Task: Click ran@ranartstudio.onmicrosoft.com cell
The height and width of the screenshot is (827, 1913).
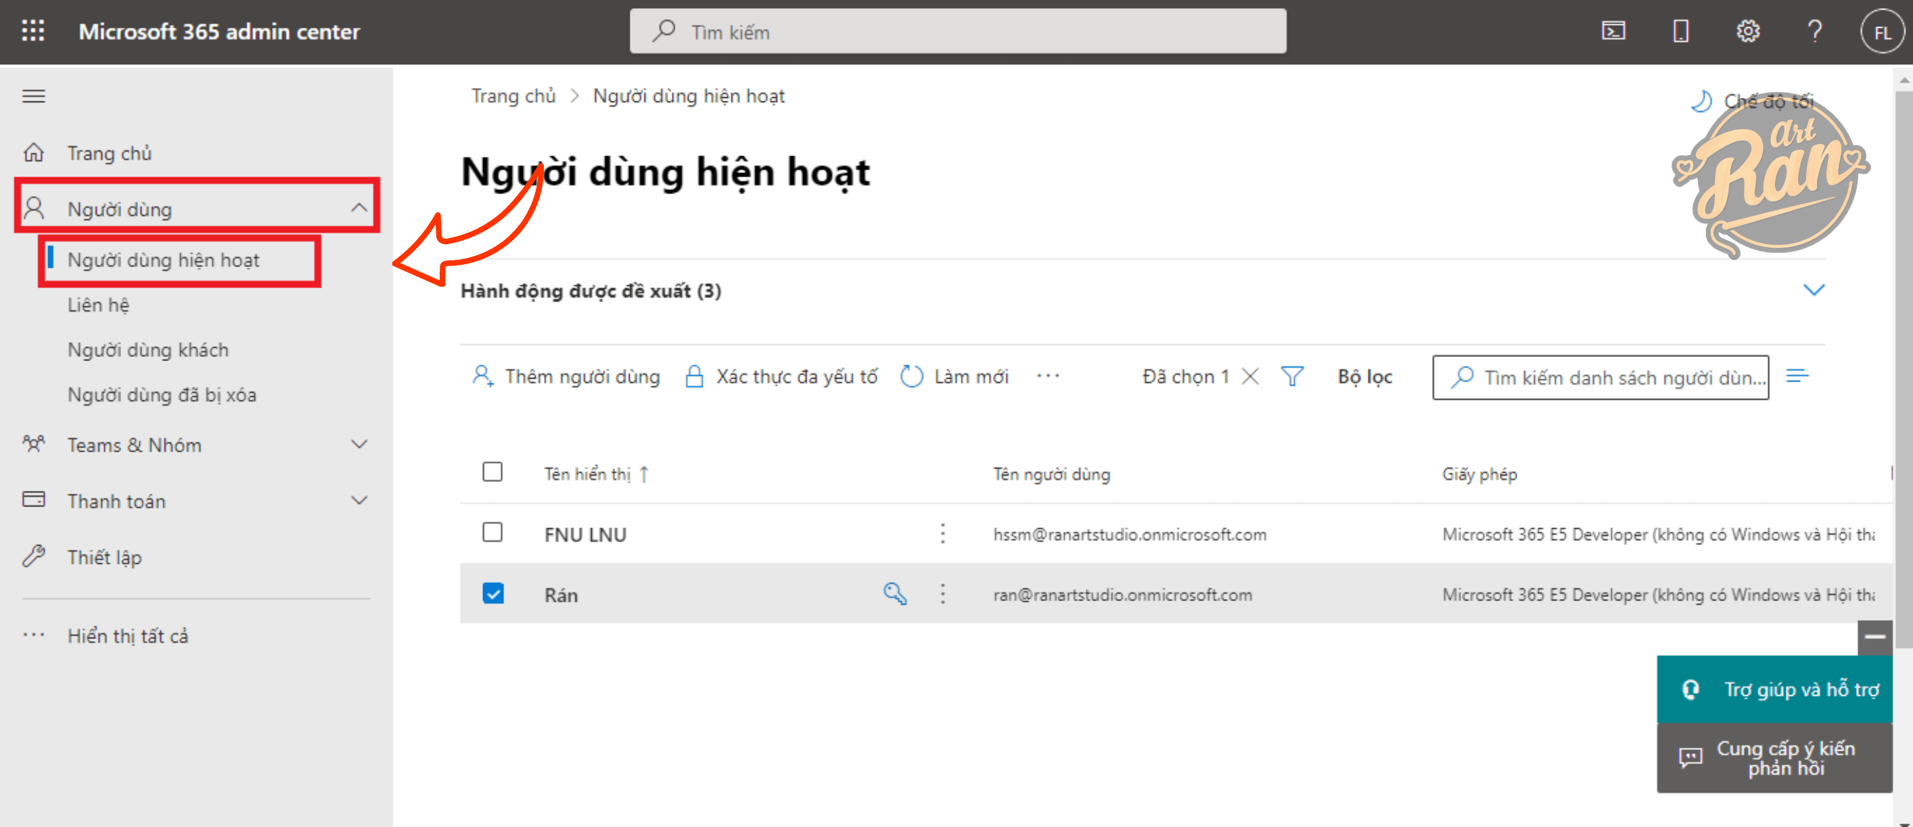Action: [1122, 595]
